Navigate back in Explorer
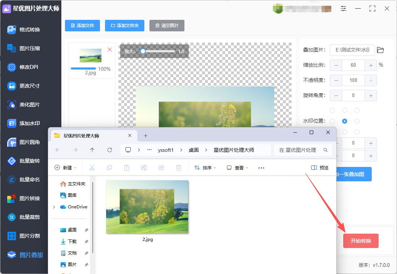 coord(58,150)
